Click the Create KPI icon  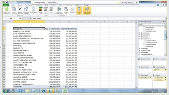(40, 11)
